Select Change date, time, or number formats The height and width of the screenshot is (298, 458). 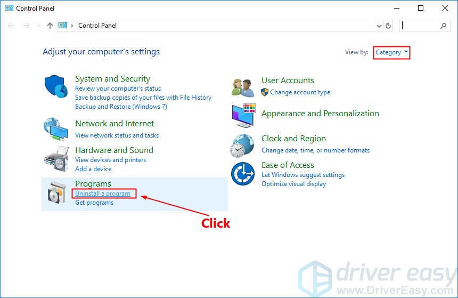[315, 150]
